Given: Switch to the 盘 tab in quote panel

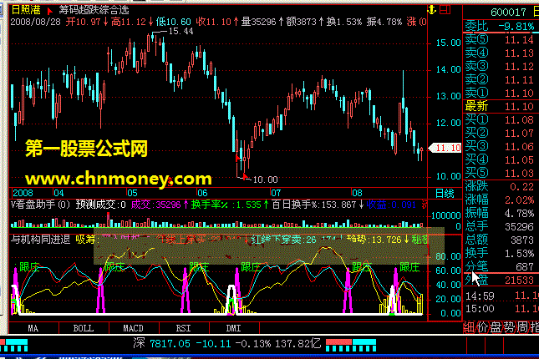Looking at the screenshot, I should (x=495, y=327).
